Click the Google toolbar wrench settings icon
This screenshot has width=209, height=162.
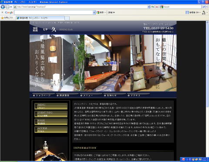204,13
